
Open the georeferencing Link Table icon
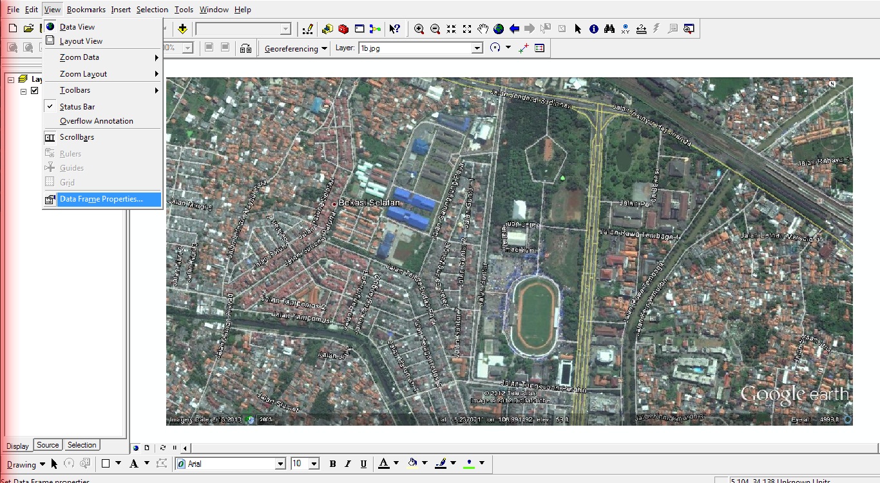538,48
